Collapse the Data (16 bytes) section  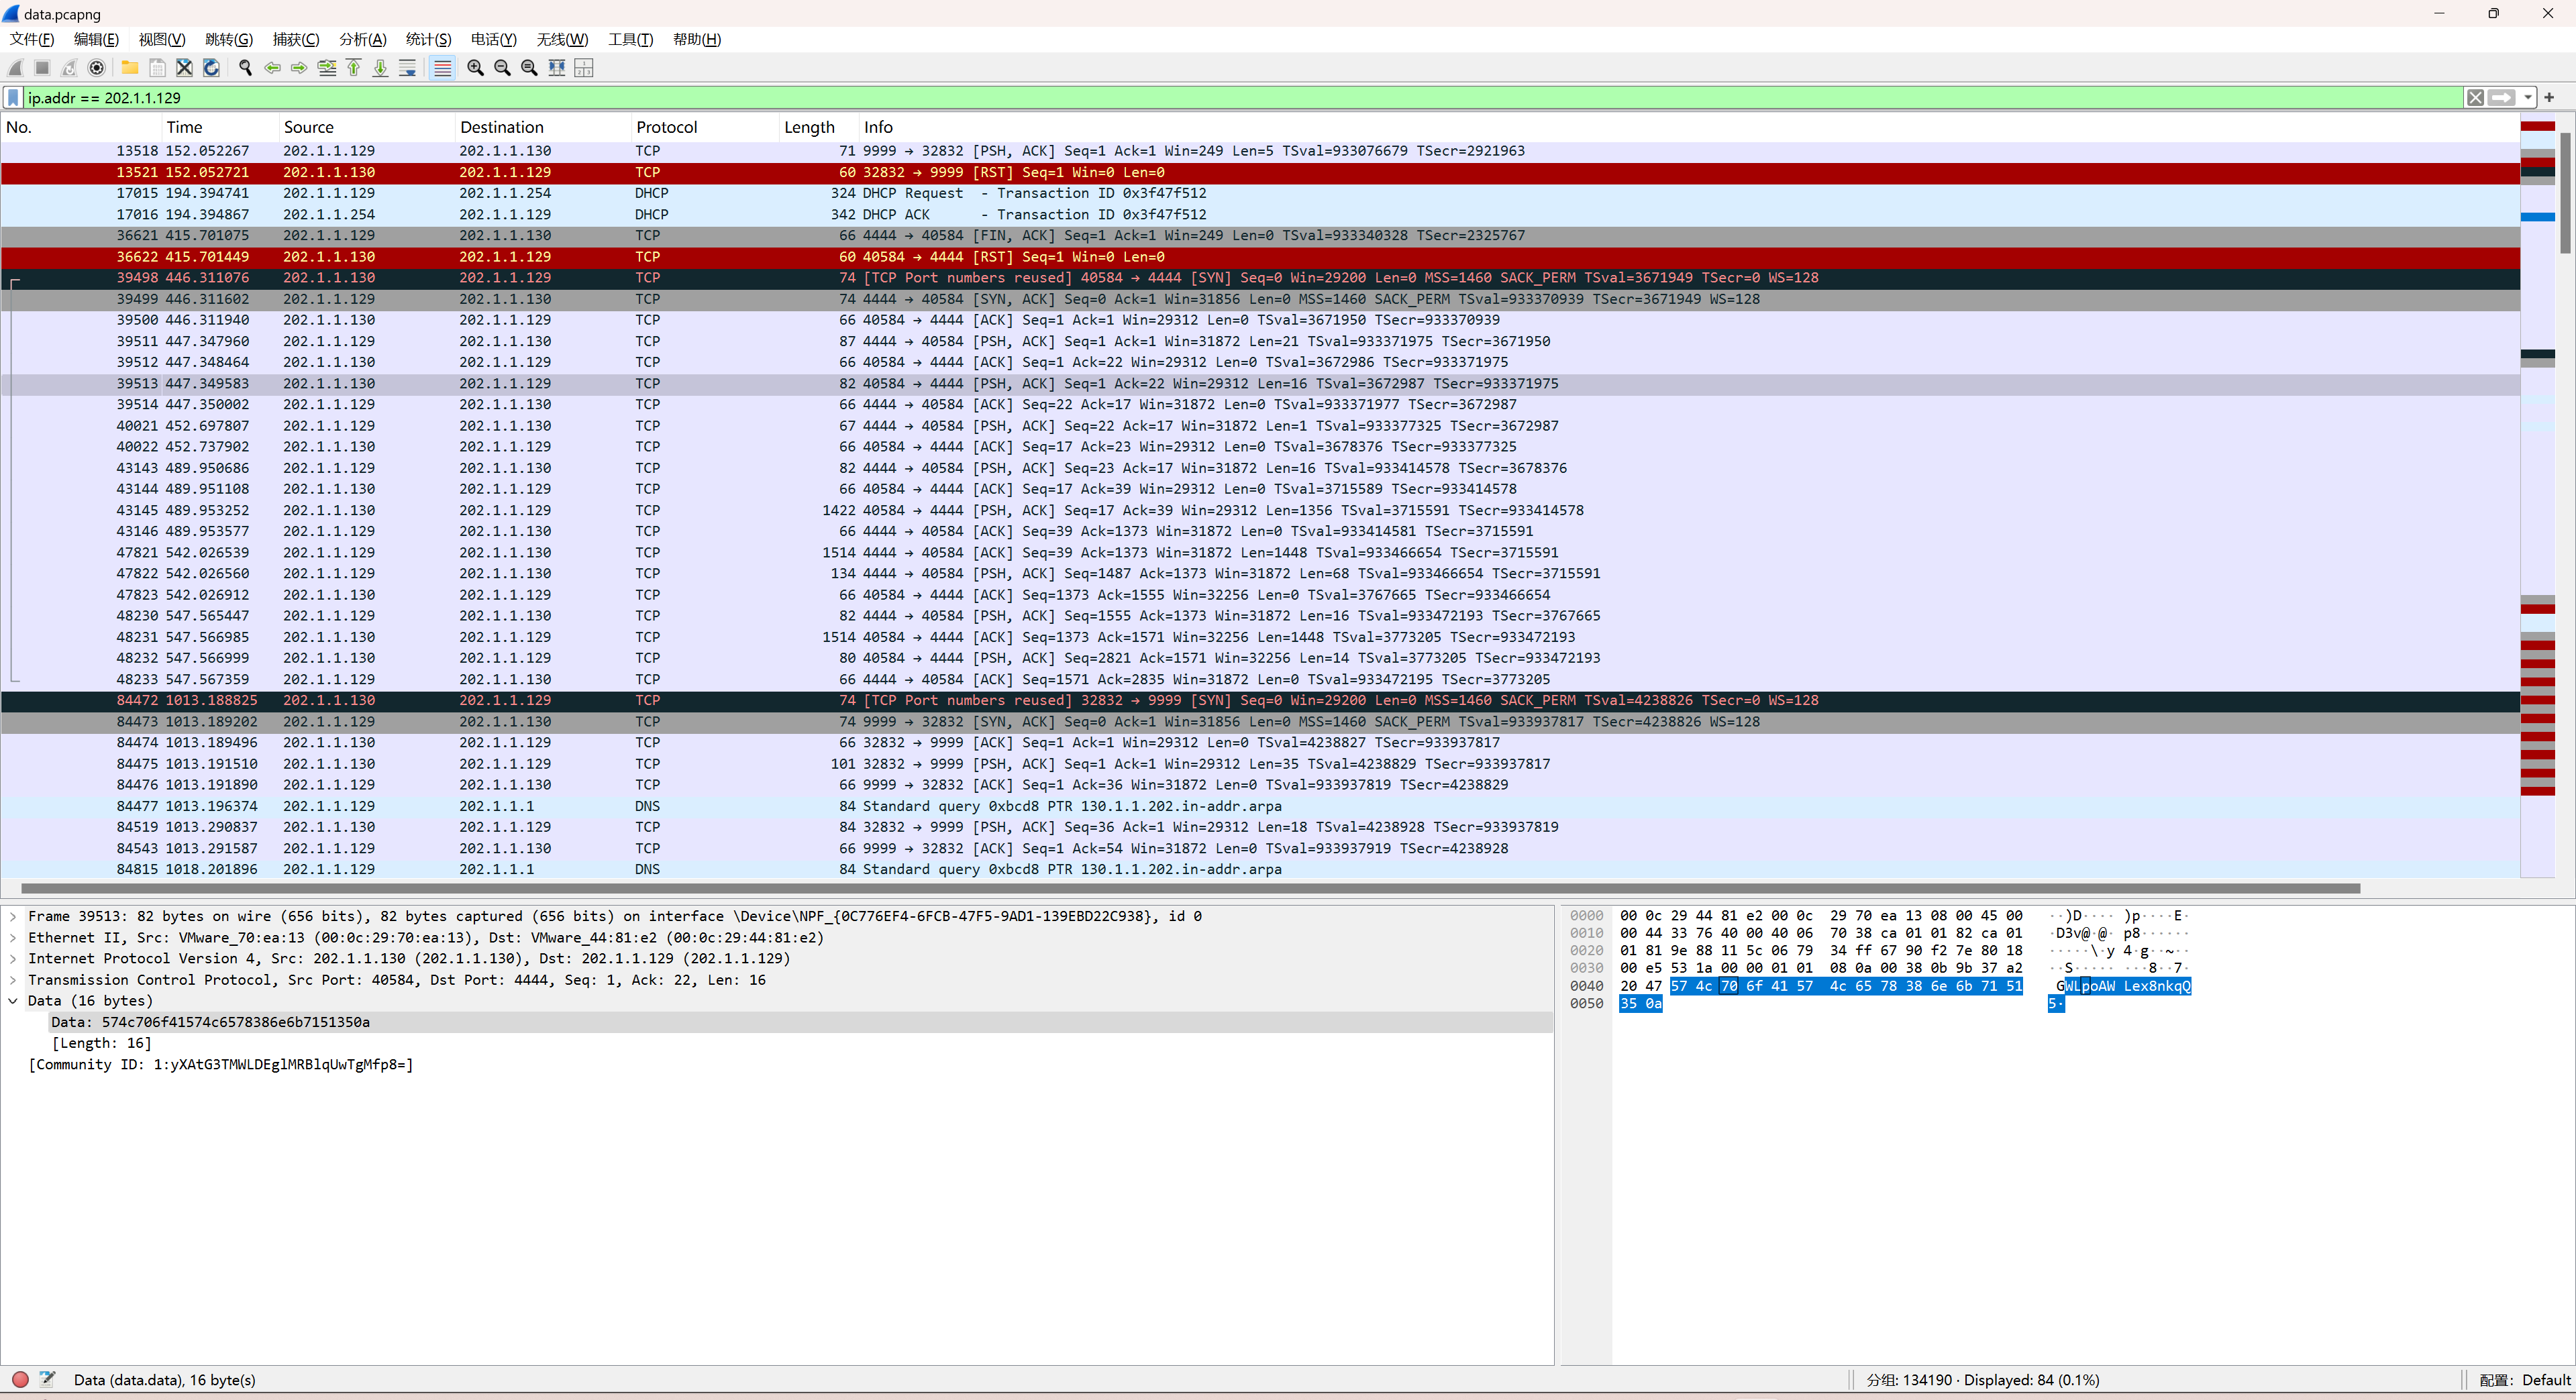click(x=13, y=1001)
